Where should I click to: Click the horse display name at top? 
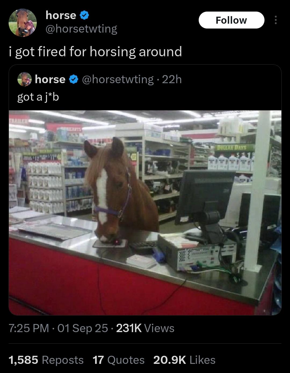click(x=61, y=15)
